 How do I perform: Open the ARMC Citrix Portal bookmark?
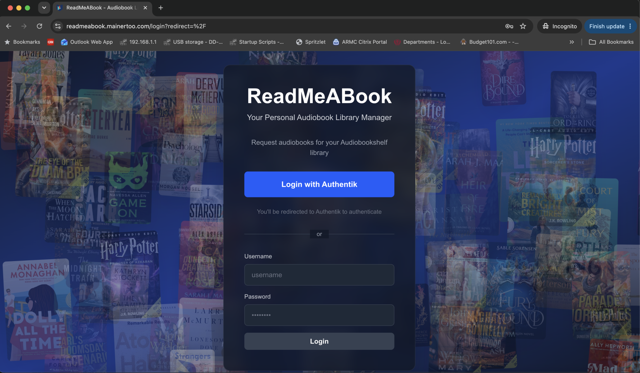[x=360, y=42]
